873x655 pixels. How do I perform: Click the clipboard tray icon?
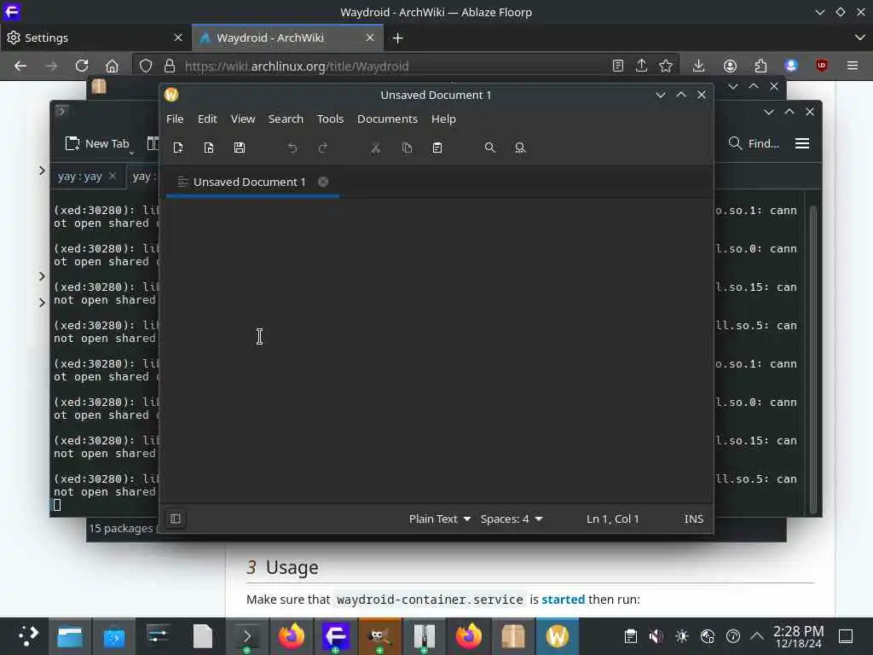[x=630, y=636]
